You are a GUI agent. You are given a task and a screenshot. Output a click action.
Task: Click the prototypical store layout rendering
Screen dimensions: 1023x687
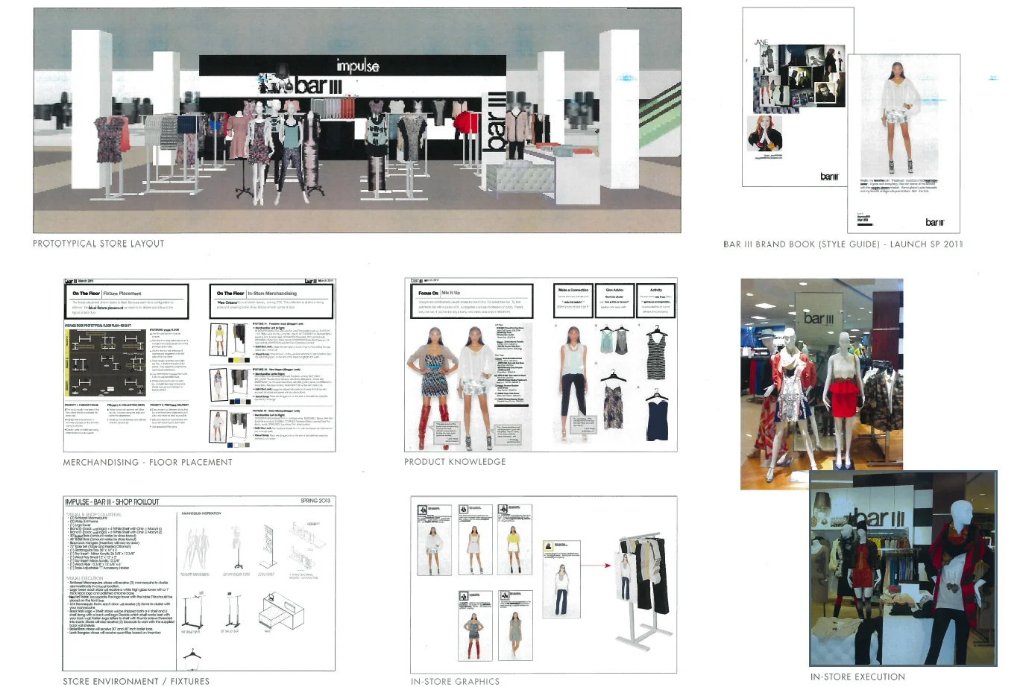coord(357,120)
